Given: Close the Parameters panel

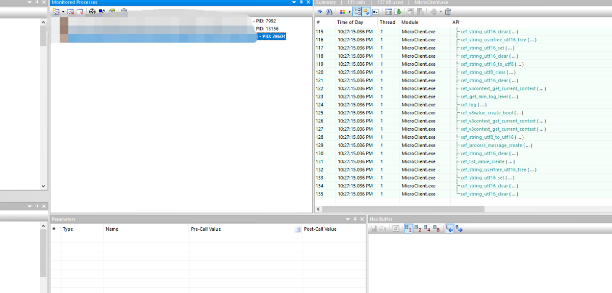Looking at the screenshot, I should (362, 219).
